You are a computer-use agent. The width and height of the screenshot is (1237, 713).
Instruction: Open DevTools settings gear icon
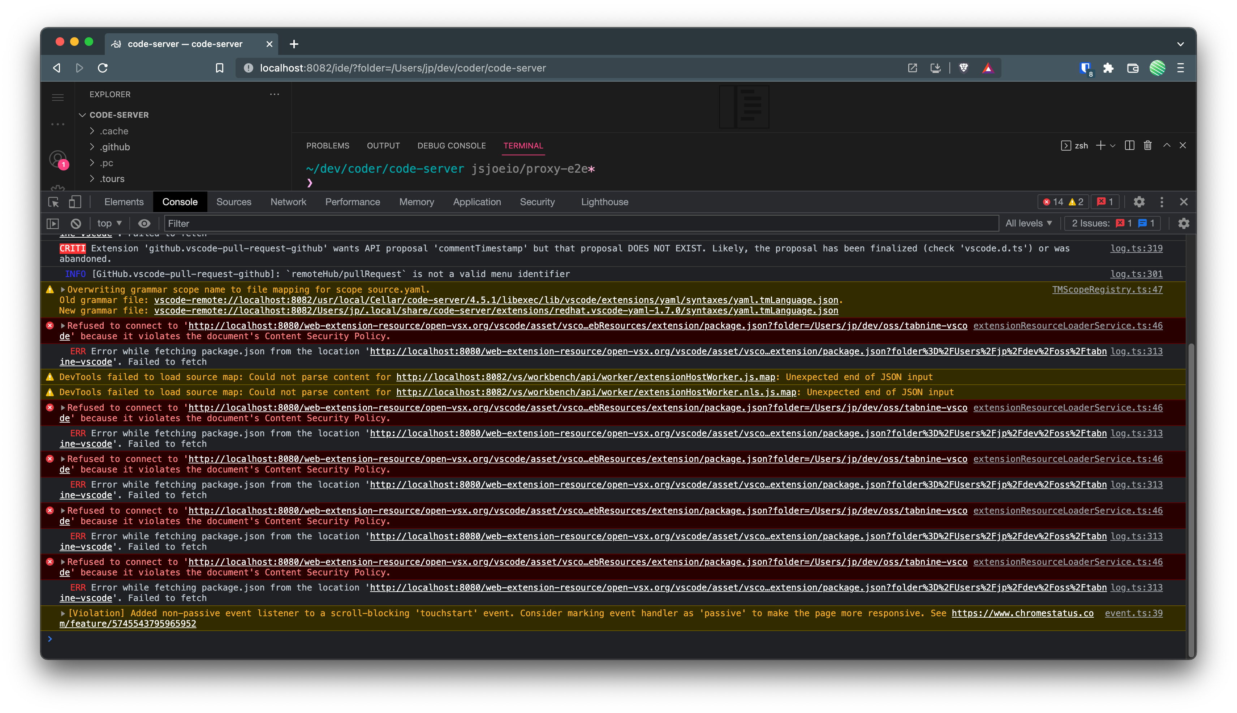point(1139,202)
